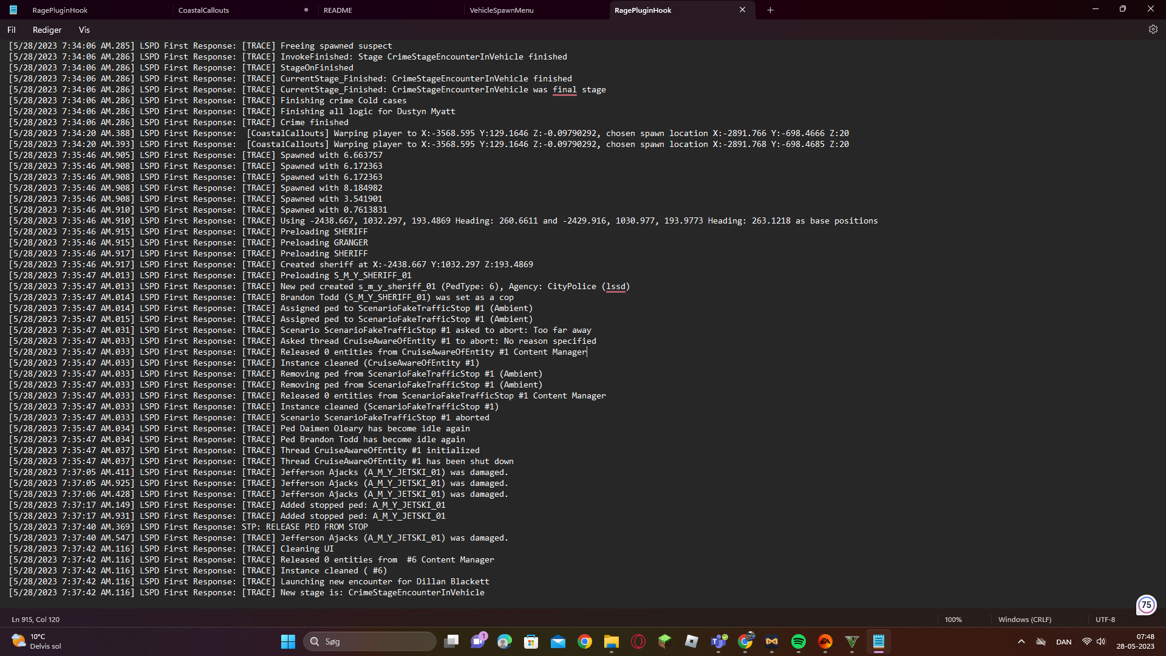Click the Søg taskbar search field
Image resolution: width=1166 pixels, height=656 pixels.
tap(370, 641)
